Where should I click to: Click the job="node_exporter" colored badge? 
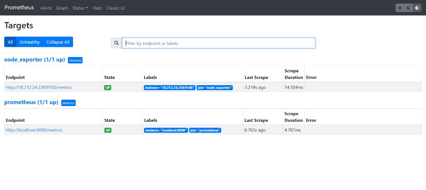215,88
